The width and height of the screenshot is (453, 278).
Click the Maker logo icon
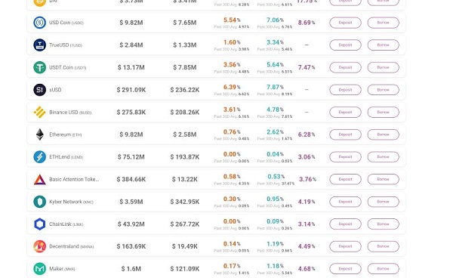click(x=39, y=269)
